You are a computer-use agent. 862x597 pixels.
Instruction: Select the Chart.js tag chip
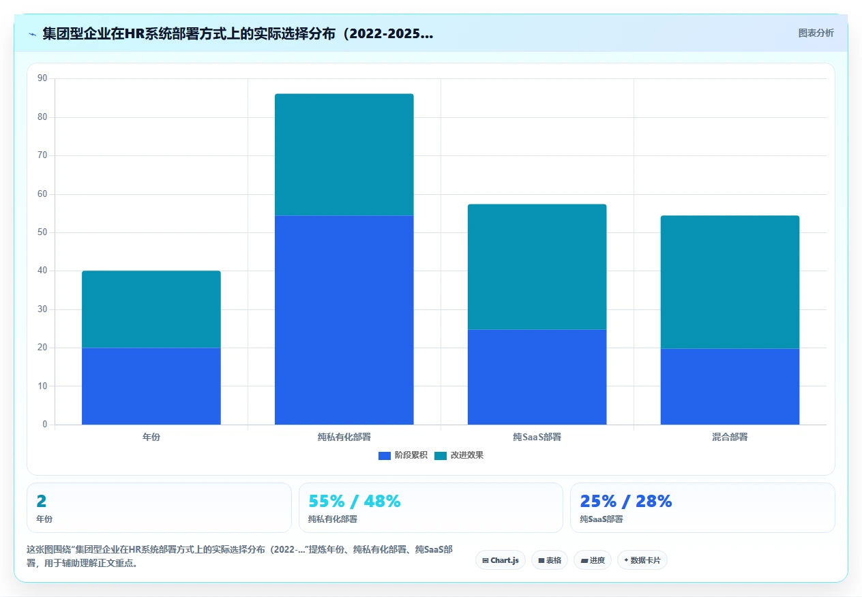click(x=501, y=560)
